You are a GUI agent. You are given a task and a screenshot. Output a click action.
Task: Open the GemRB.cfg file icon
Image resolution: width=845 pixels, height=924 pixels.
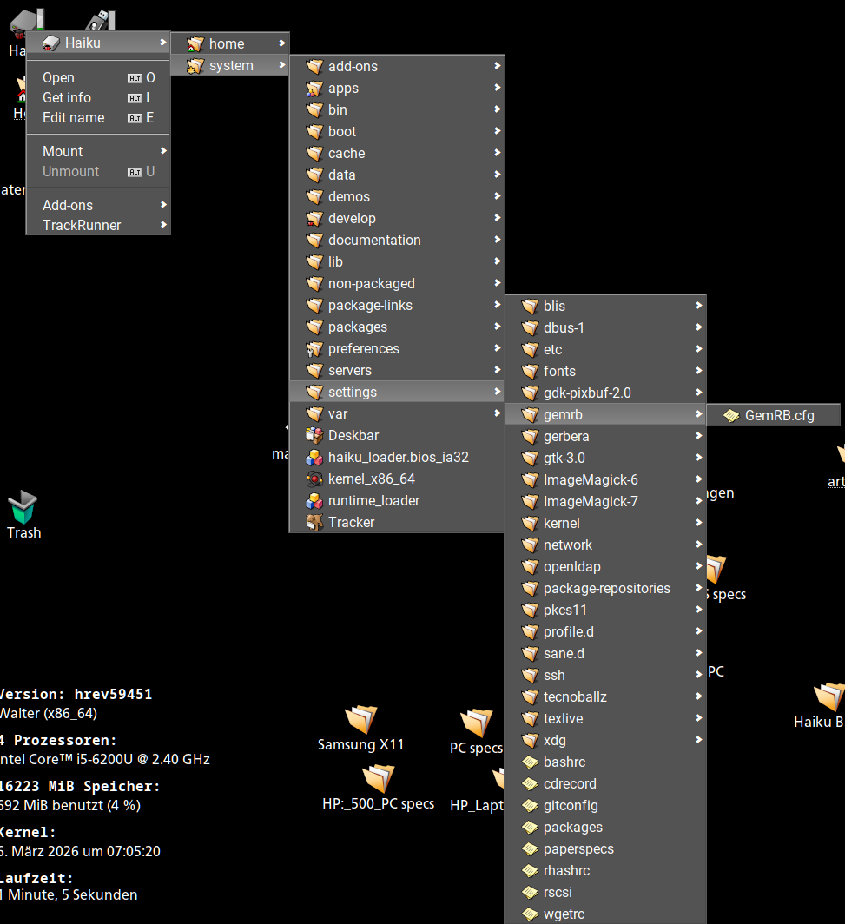pos(731,416)
